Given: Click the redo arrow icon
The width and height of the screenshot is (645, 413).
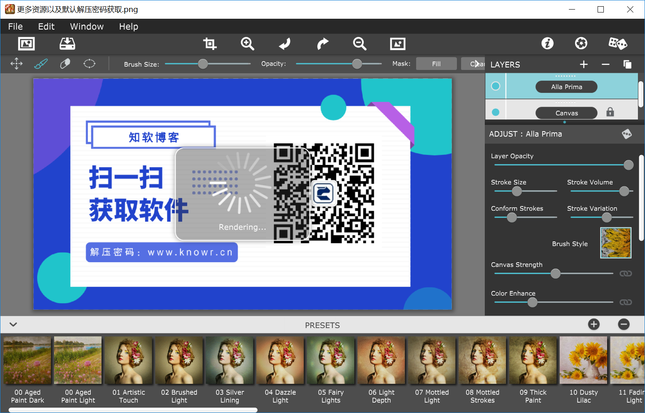Looking at the screenshot, I should point(322,44).
